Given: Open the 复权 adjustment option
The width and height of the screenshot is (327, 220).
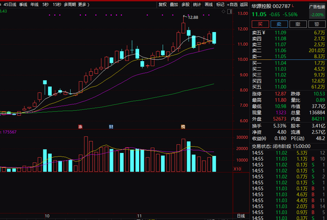Looking at the screenshot, I should click(162, 4).
